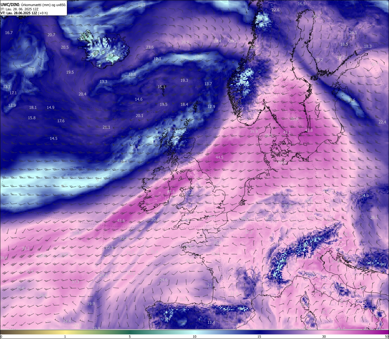
Task: Click the 13.7 value near Norway
Action: [x=208, y=84]
